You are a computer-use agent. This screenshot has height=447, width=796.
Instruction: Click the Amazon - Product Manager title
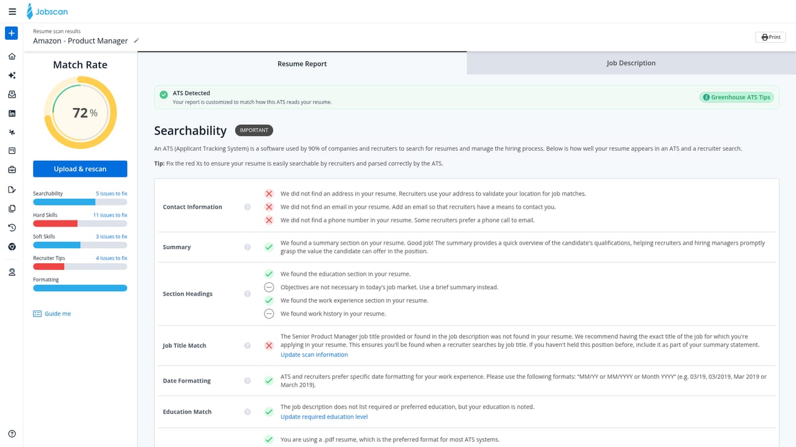pos(80,41)
